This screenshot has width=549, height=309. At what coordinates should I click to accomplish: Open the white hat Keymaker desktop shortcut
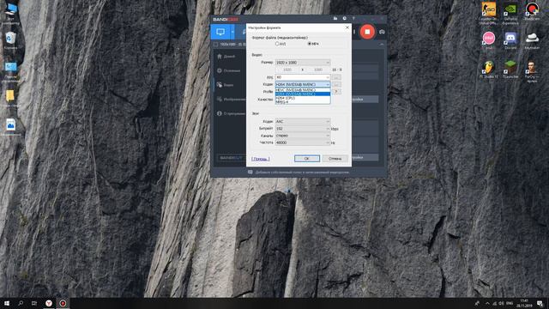532,40
